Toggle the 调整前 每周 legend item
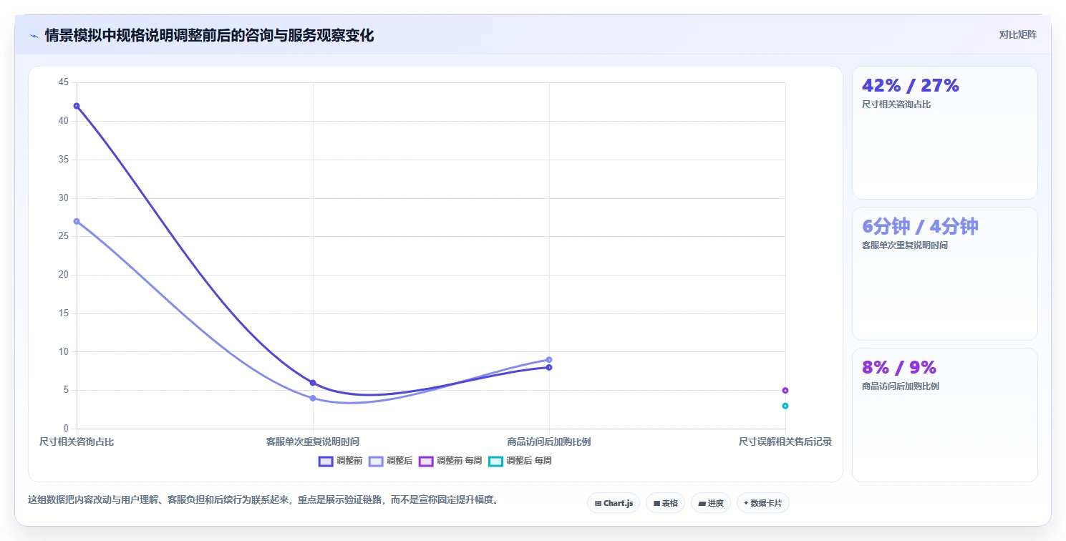This screenshot has width=1066, height=541. (x=450, y=461)
